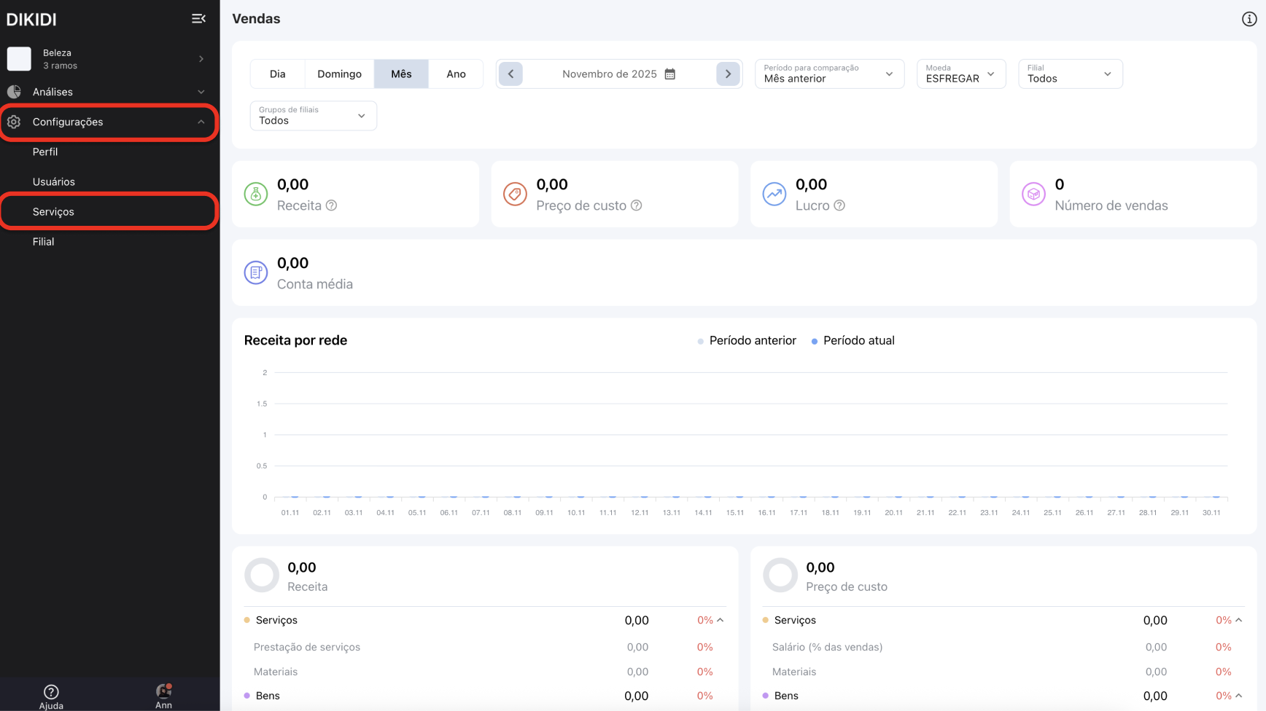Open the Período para comparação dropdown

click(x=828, y=74)
